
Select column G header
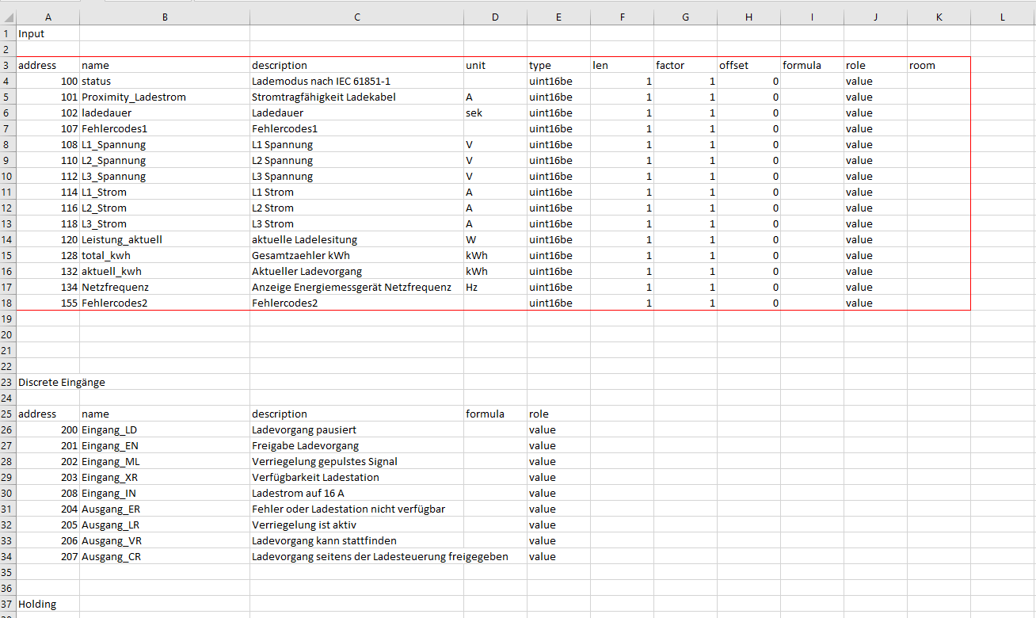pos(686,17)
